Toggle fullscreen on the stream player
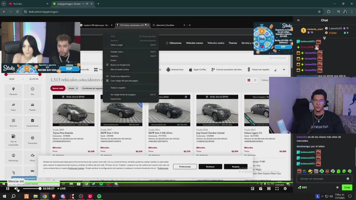 point(277,189)
